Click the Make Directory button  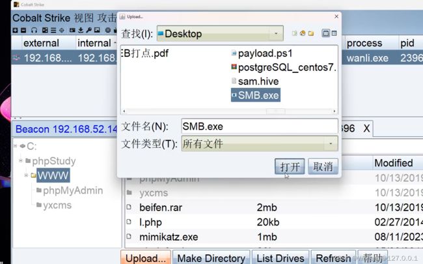click(211, 257)
